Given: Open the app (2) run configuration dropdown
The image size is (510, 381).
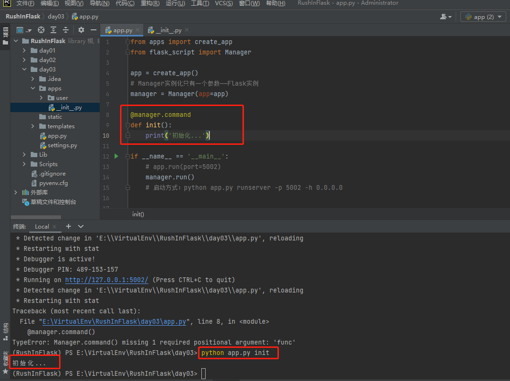Looking at the screenshot, I should tap(483, 17).
